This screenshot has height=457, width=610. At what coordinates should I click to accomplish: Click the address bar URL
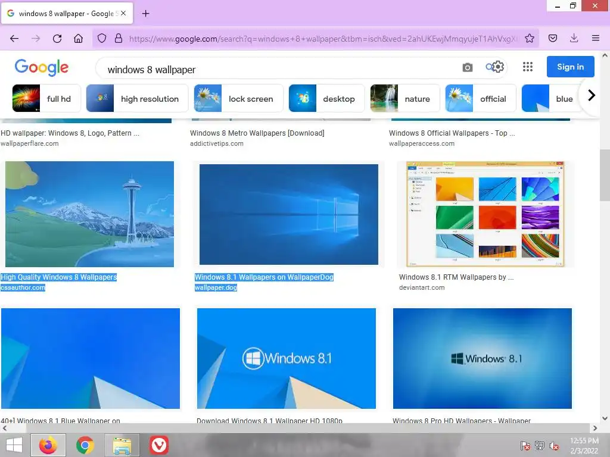coord(323,39)
